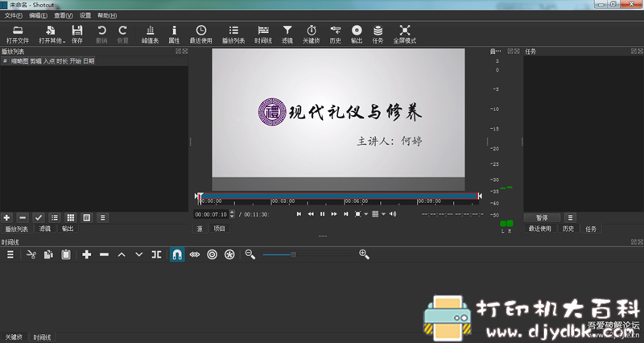644x343 pixels.
Task: Open the 输出 (Export) disc icon in toolbar
Action: tap(357, 34)
